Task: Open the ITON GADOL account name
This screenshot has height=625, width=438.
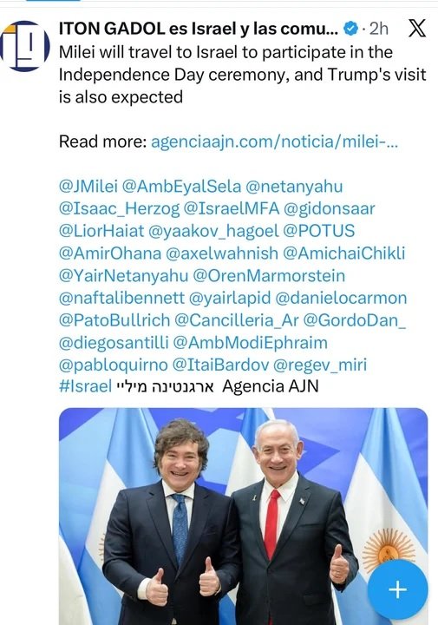Action: 199,29
